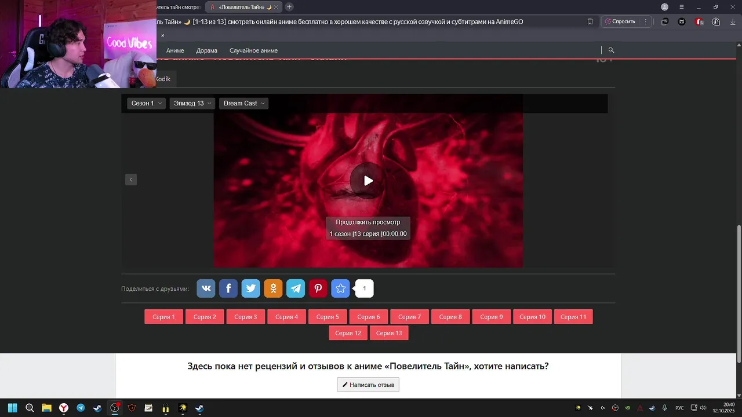
Task: Share via Telegram icon
Action: [x=296, y=288]
